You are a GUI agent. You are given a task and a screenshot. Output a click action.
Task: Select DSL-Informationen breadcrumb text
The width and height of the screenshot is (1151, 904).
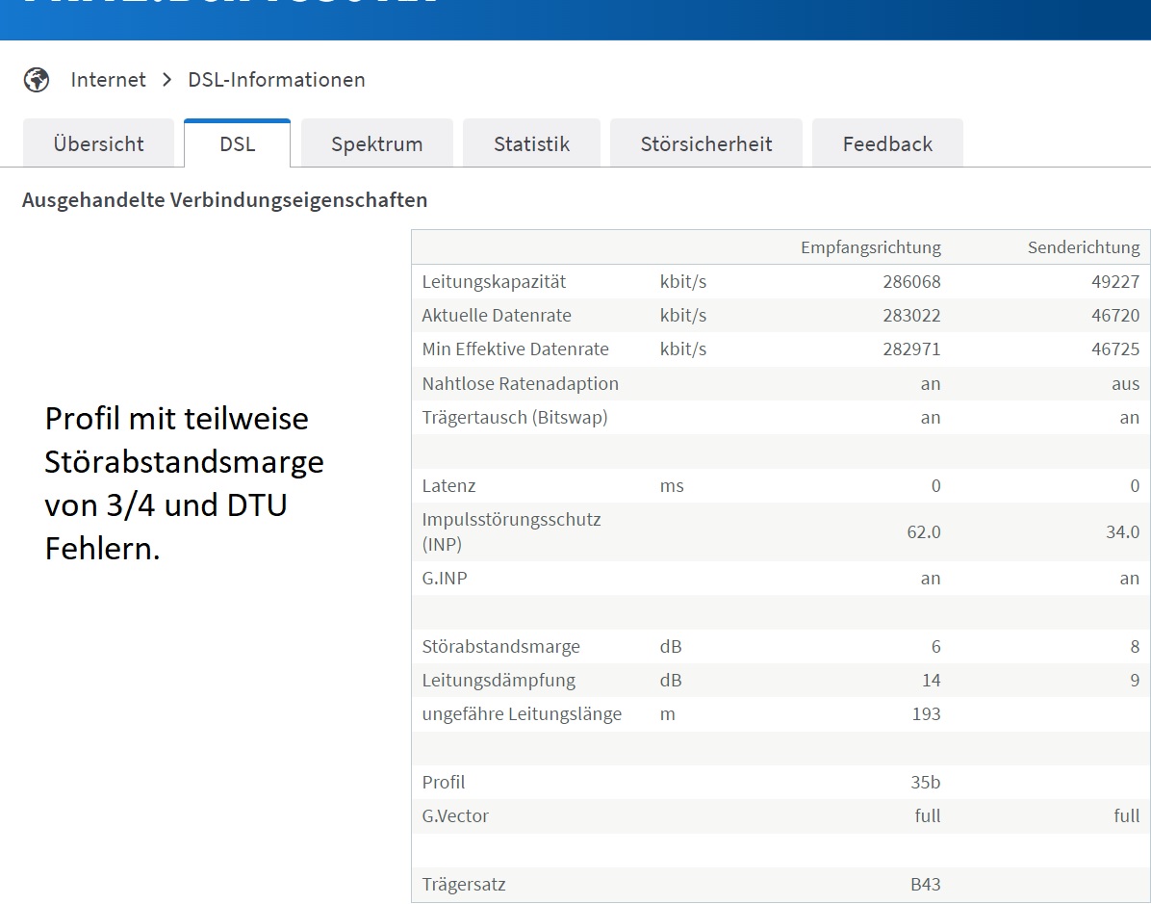277,79
